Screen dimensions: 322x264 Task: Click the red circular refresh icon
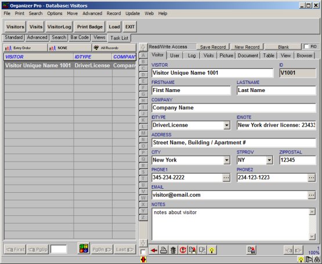183,250
